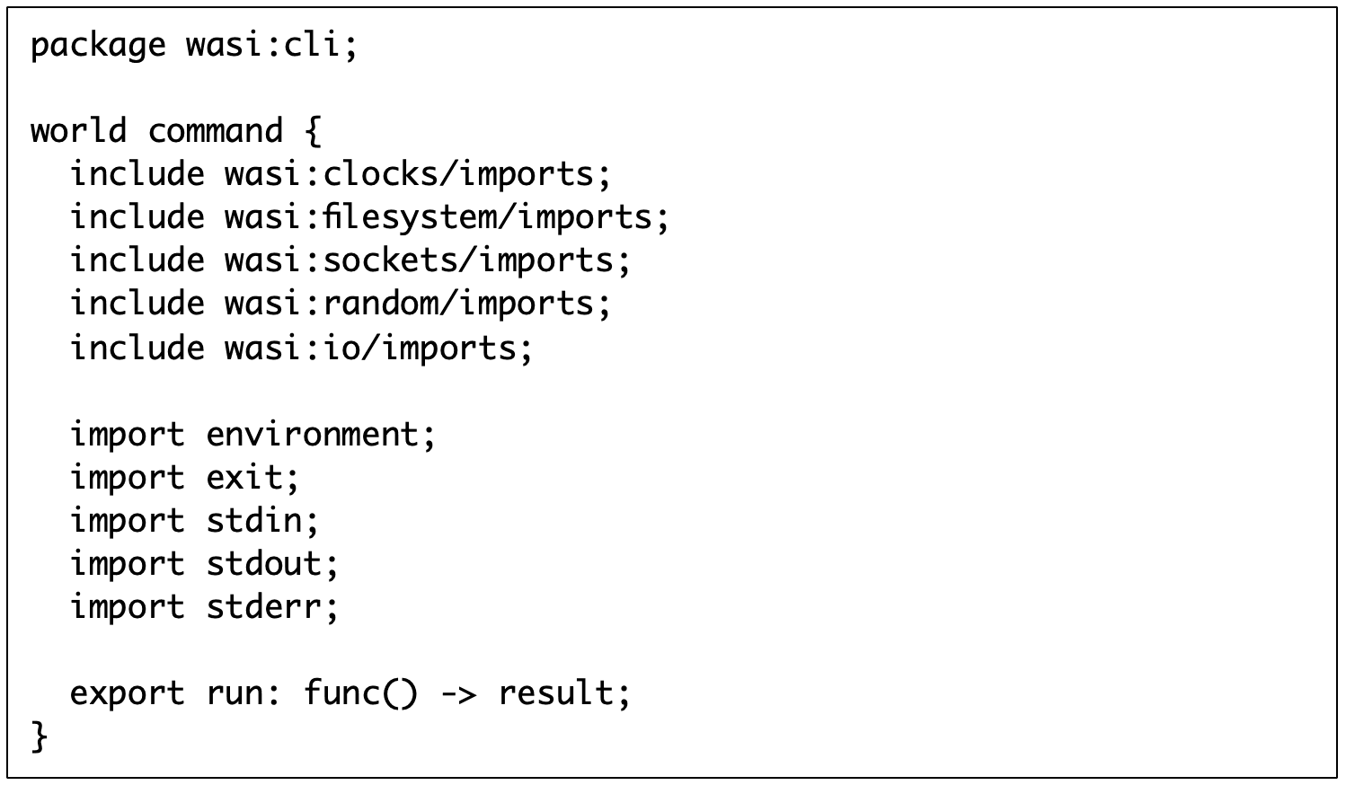Click "wasi:cli" in the package declaration
1346x785 pixels.
[263, 45]
